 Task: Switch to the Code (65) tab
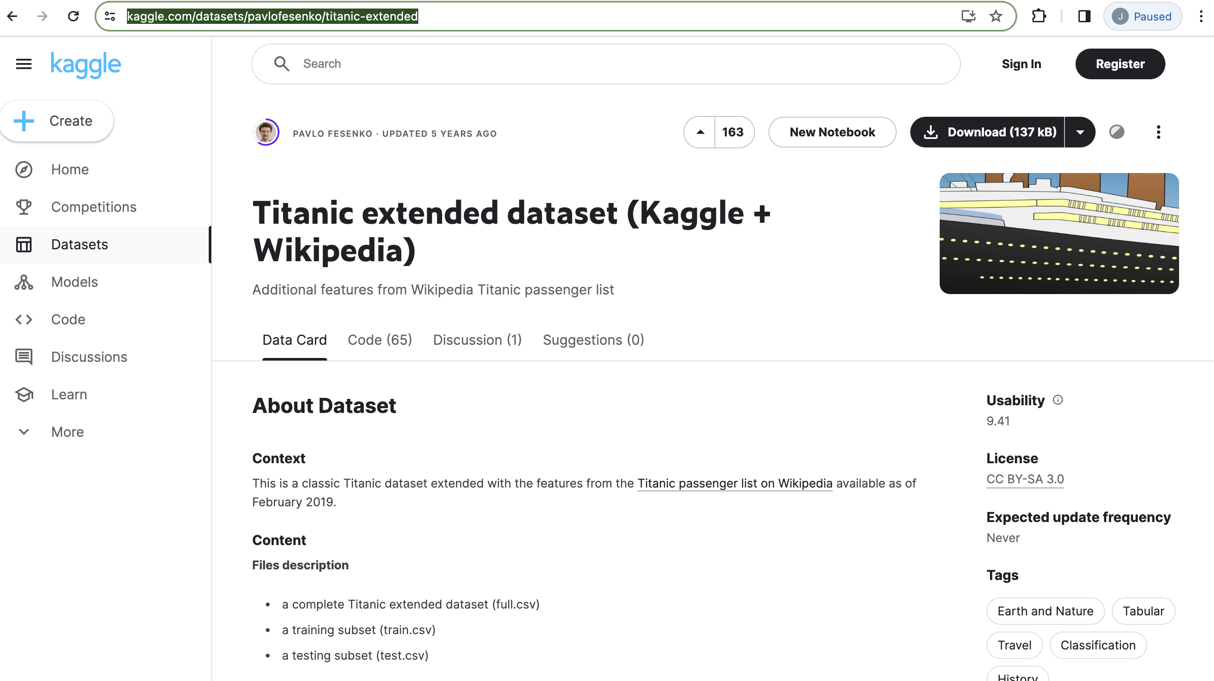[380, 340]
